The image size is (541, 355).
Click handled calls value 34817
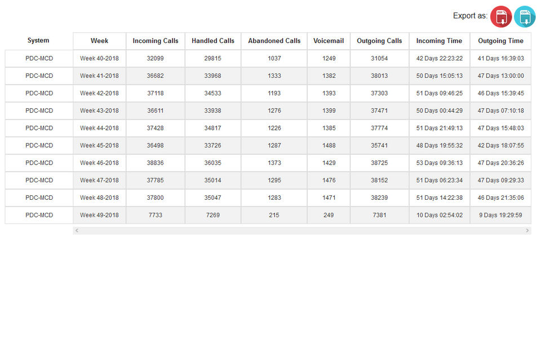point(213,128)
